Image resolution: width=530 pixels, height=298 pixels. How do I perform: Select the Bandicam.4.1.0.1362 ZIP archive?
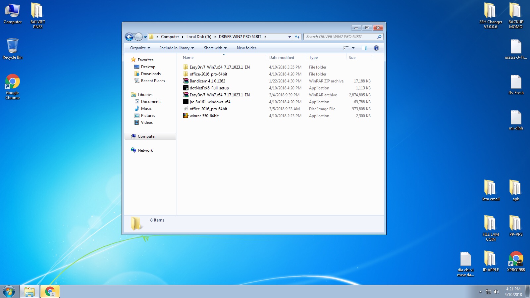[x=207, y=81]
